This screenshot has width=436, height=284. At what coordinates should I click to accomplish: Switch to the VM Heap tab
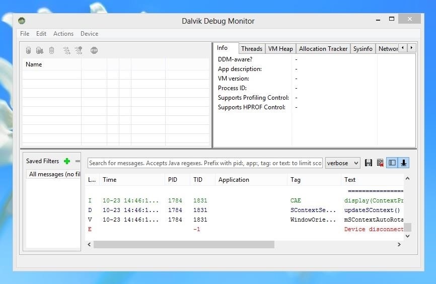point(280,49)
